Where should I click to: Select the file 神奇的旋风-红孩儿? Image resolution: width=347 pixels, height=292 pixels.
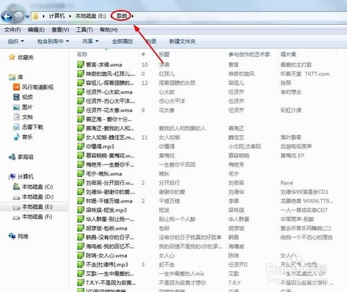(110, 74)
